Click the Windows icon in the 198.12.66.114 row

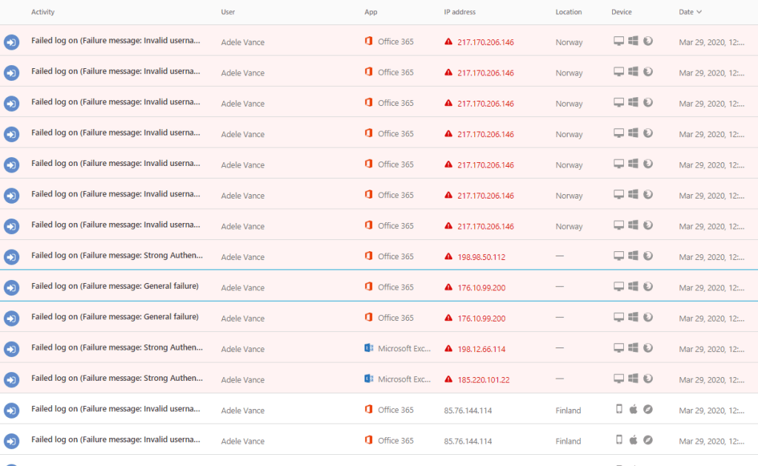click(x=634, y=348)
